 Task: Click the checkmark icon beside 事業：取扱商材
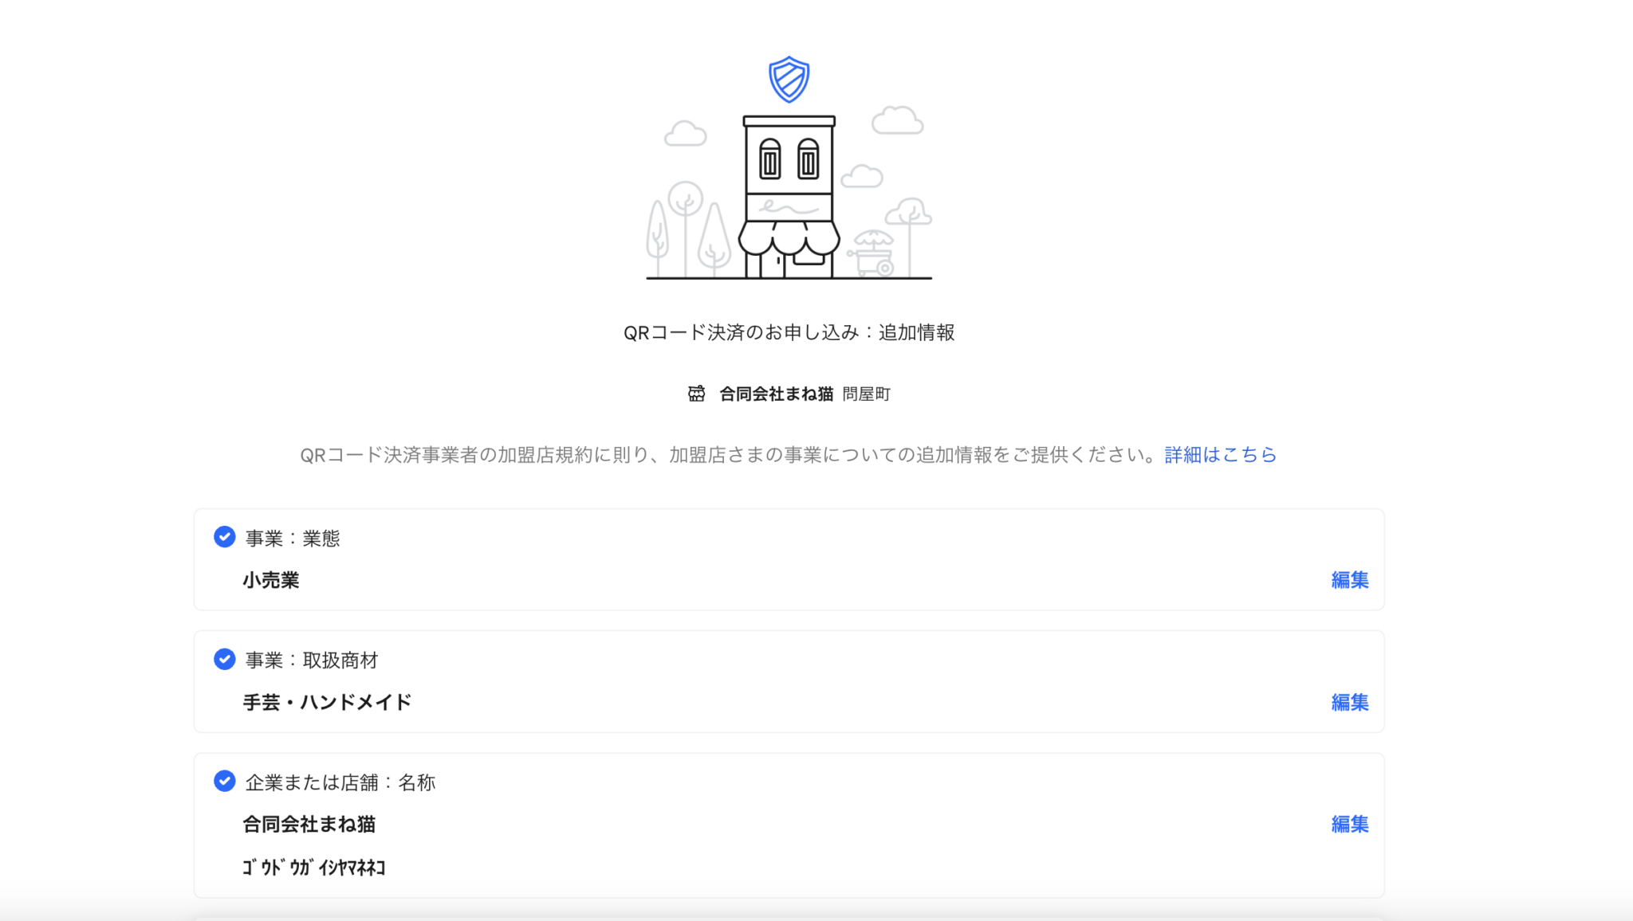[223, 660]
